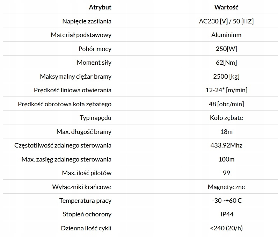Click the "-30~+60 C" temperature value
Viewport: 278px width, 237px height.
[x=226, y=201]
